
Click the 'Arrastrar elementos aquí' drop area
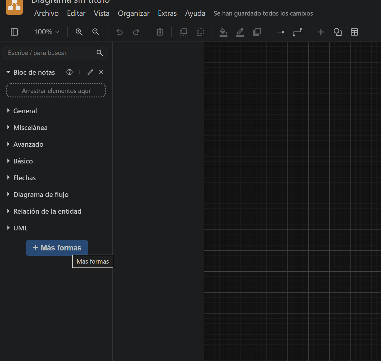56,91
